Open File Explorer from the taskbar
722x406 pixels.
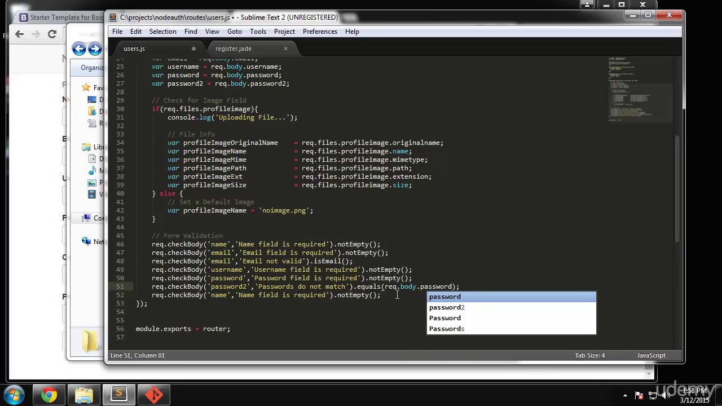(x=84, y=395)
